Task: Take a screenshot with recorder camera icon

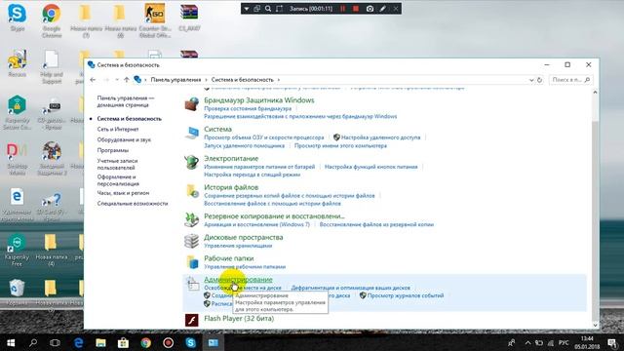Action: (370, 9)
